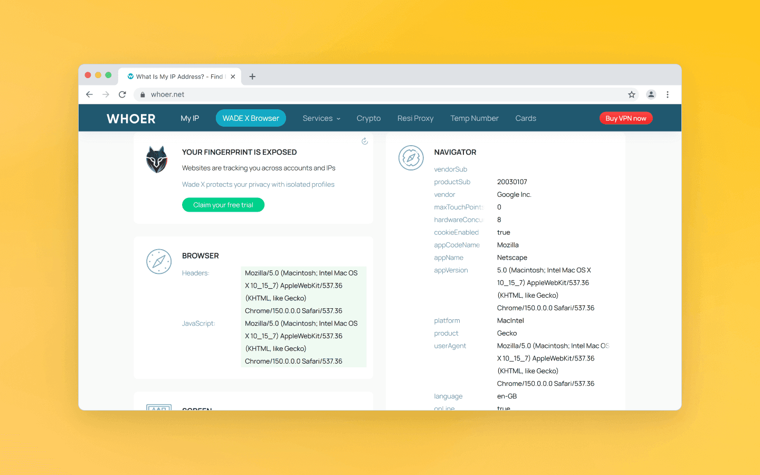The width and height of the screenshot is (760, 475).
Task: View site info via the lock icon
Action: pyautogui.click(x=142, y=94)
